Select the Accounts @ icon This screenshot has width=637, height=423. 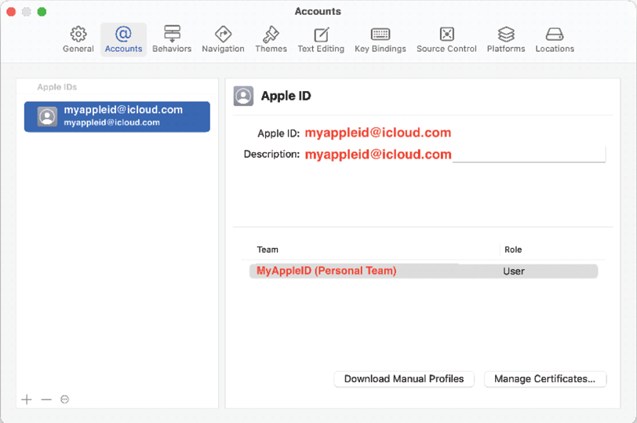(x=123, y=34)
